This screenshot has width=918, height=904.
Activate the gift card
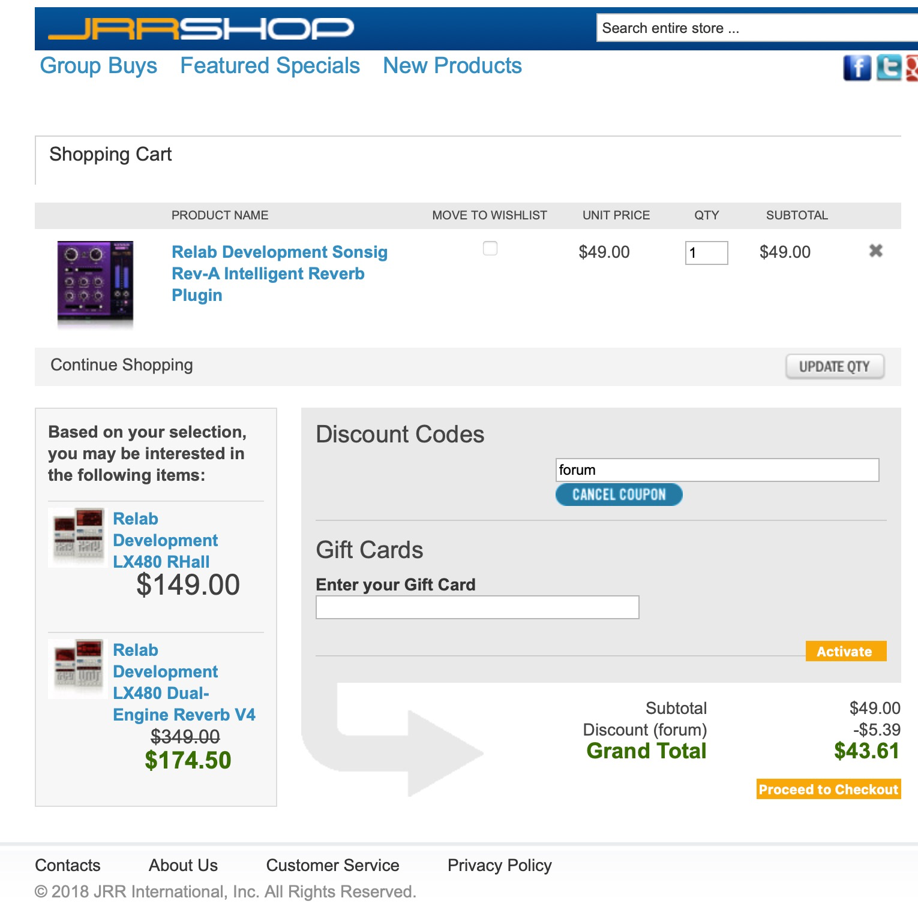tap(845, 652)
